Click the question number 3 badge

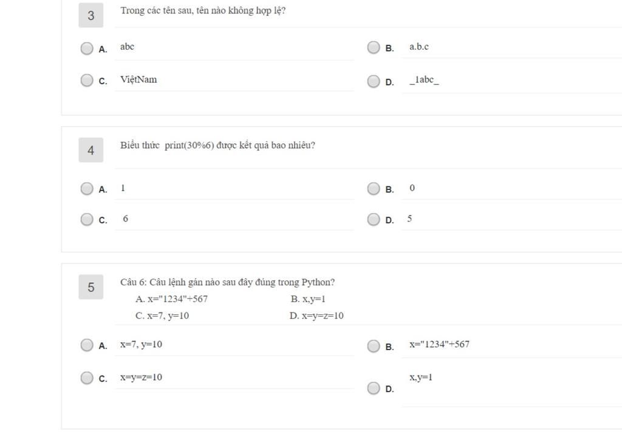tap(91, 15)
